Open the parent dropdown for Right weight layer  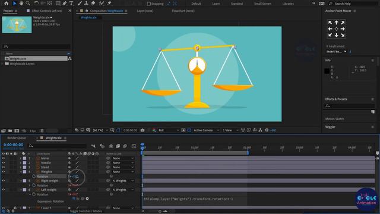click(123, 181)
